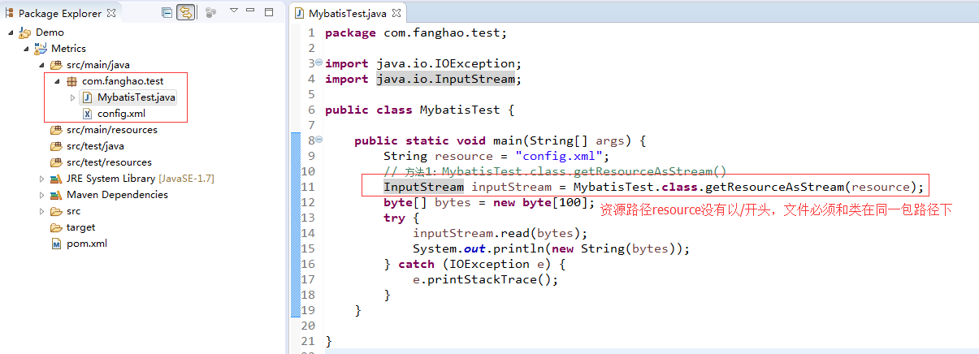Screen dimensions: 979x354
Task: Select src/main/resources label
Action: pyautogui.click(x=112, y=130)
